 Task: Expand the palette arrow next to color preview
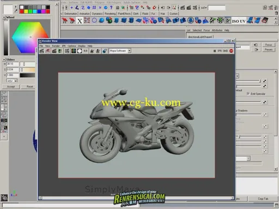pyautogui.click(x=16, y=7)
